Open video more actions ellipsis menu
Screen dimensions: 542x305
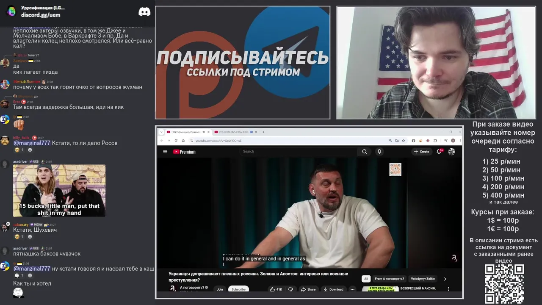[352, 289]
